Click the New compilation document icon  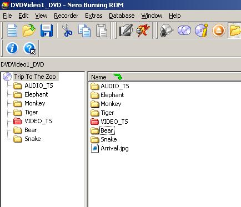click(12, 30)
